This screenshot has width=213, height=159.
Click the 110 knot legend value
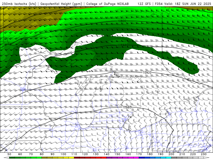[x=74, y=154]
